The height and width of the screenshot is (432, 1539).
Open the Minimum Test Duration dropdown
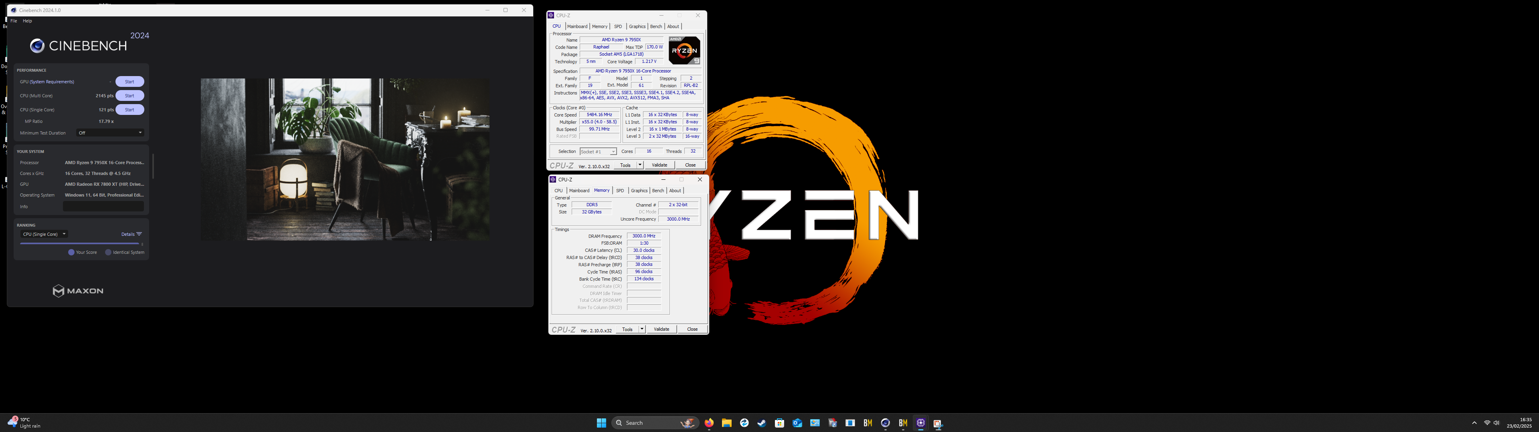click(x=111, y=133)
